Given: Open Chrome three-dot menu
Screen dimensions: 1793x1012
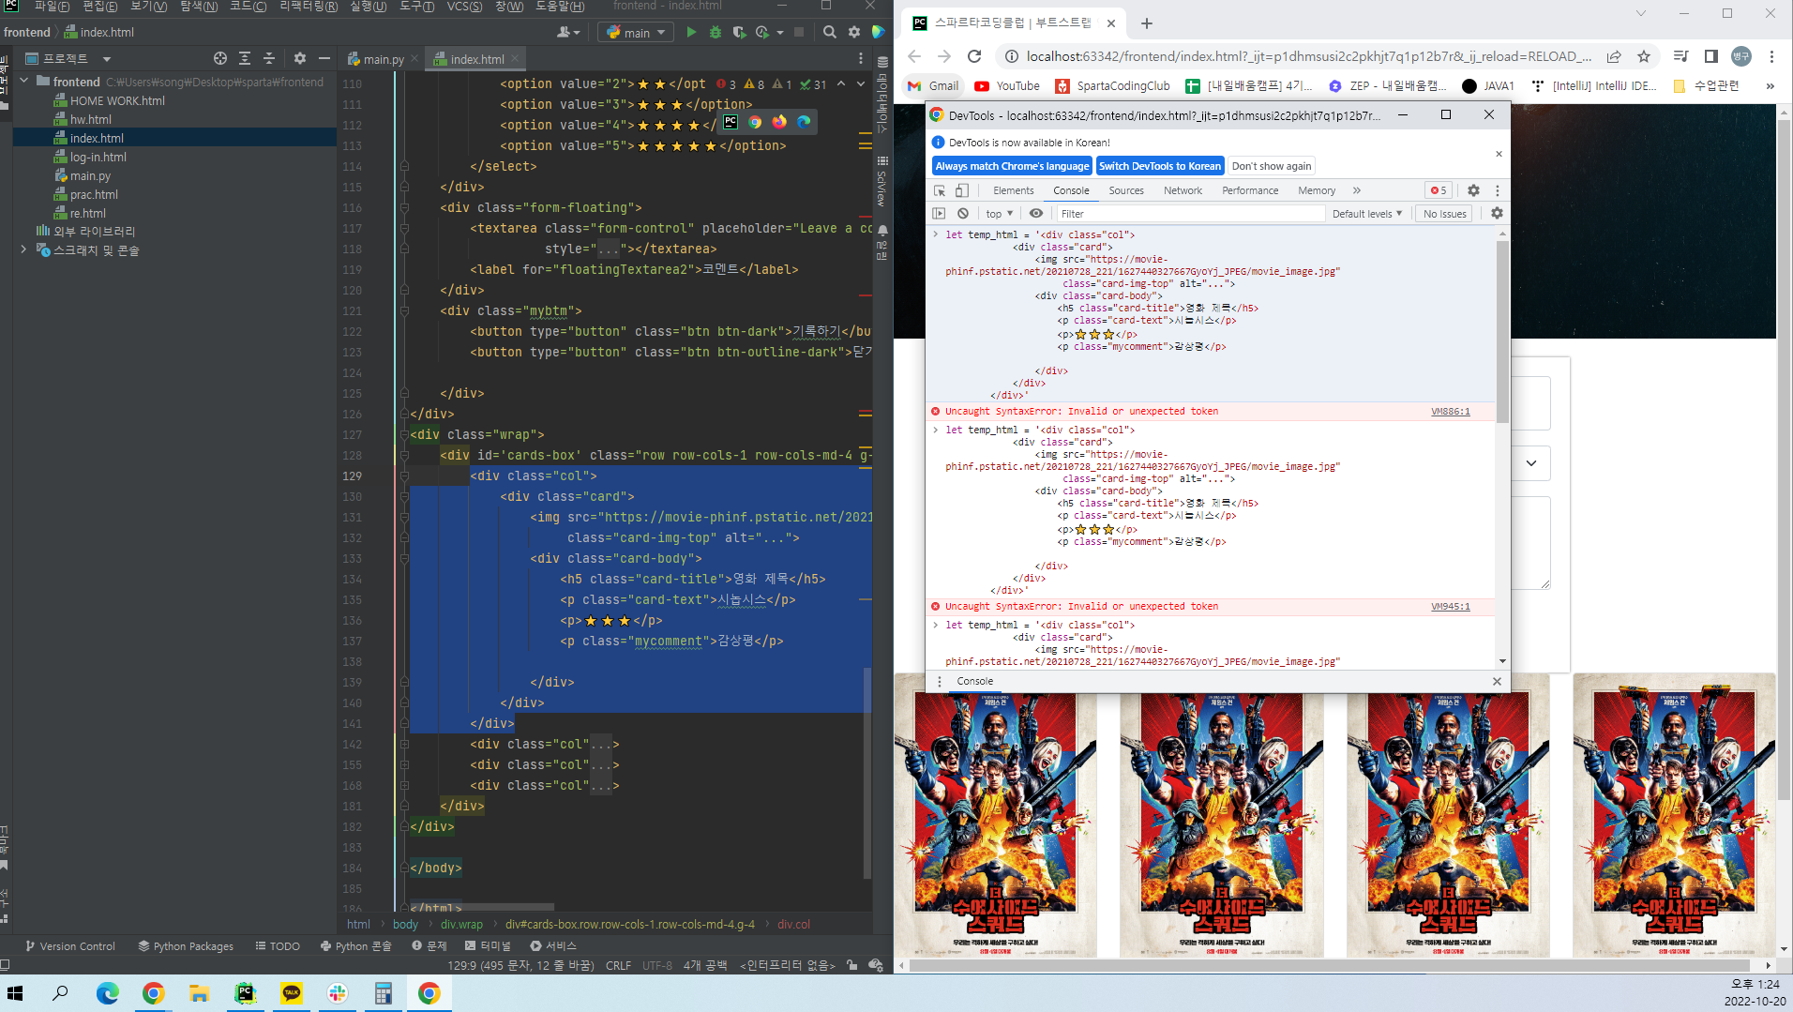Looking at the screenshot, I should click(1771, 56).
